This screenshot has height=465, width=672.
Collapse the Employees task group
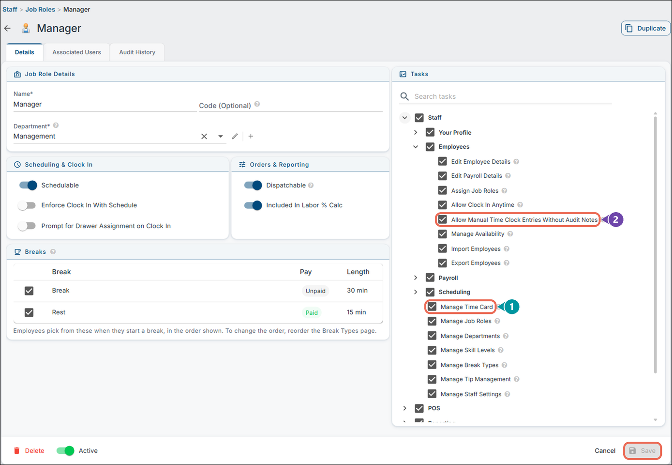point(416,147)
